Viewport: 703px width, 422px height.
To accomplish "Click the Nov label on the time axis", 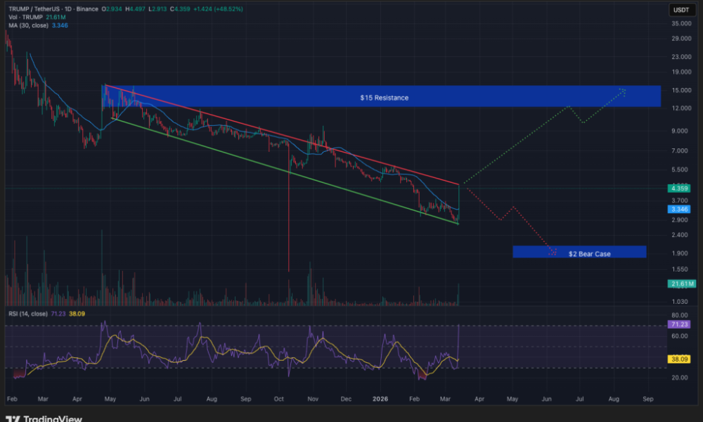I will [x=311, y=398].
